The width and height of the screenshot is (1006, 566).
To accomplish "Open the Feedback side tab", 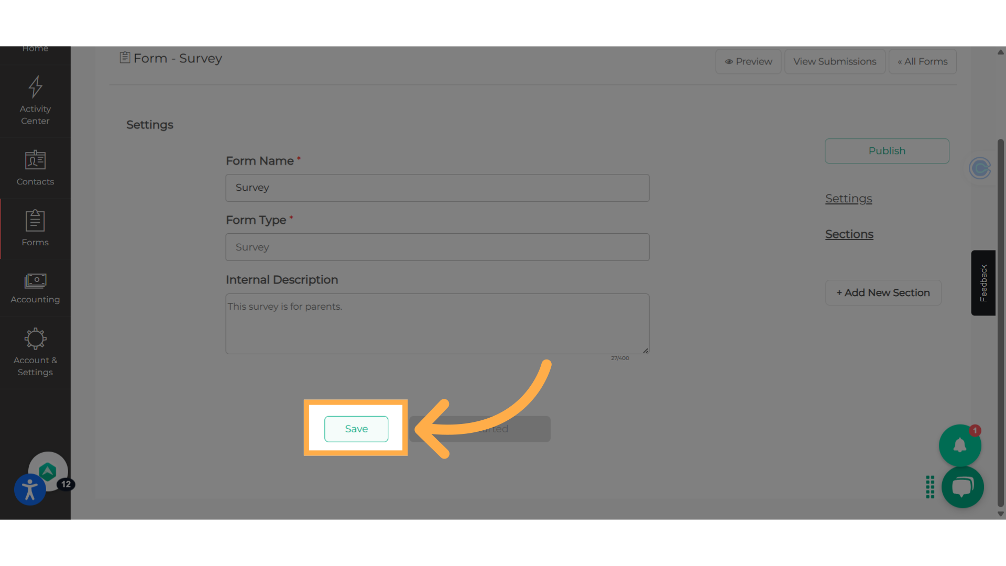I will [983, 283].
